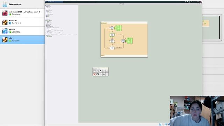
Task: Click the page tab of the net binder
Action: (104, 23)
